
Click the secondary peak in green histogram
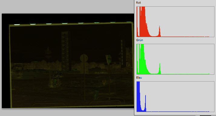[x=160, y=69]
